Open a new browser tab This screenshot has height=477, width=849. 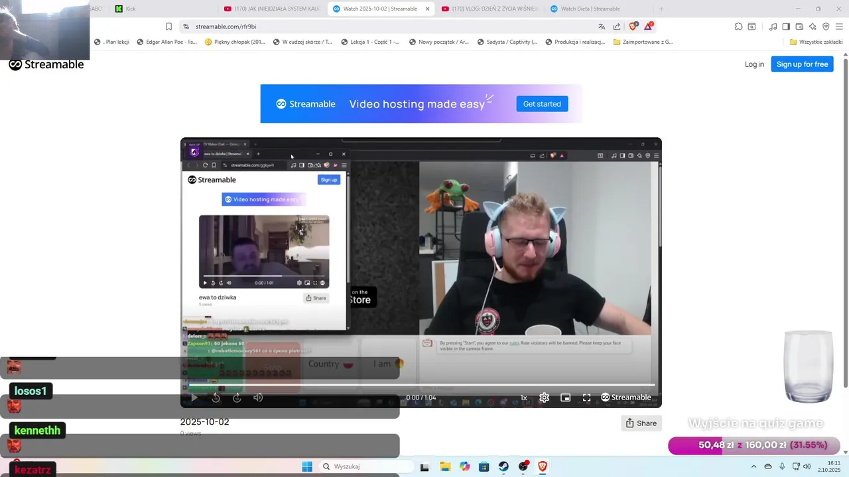(x=661, y=9)
